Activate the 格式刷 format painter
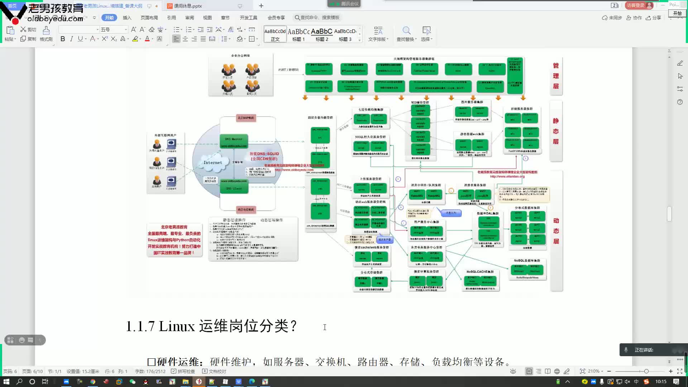This screenshot has width=688, height=387. [46, 34]
